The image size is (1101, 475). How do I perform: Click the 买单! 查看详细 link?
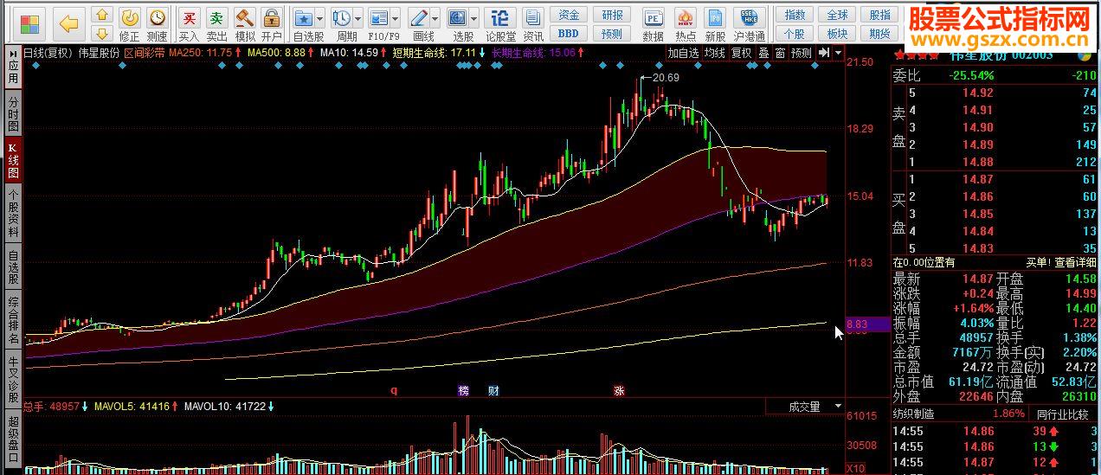click(1061, 262)
